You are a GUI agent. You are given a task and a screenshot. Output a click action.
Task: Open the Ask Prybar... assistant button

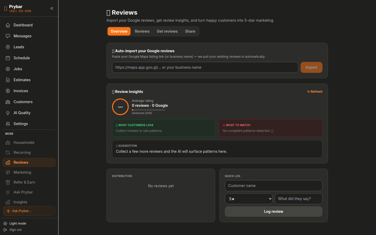tap(29, 211)
